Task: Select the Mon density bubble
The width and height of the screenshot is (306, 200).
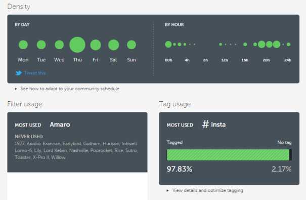Action: (23, 45)
